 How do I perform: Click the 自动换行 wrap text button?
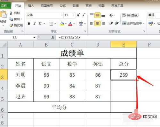pos(131,15)
